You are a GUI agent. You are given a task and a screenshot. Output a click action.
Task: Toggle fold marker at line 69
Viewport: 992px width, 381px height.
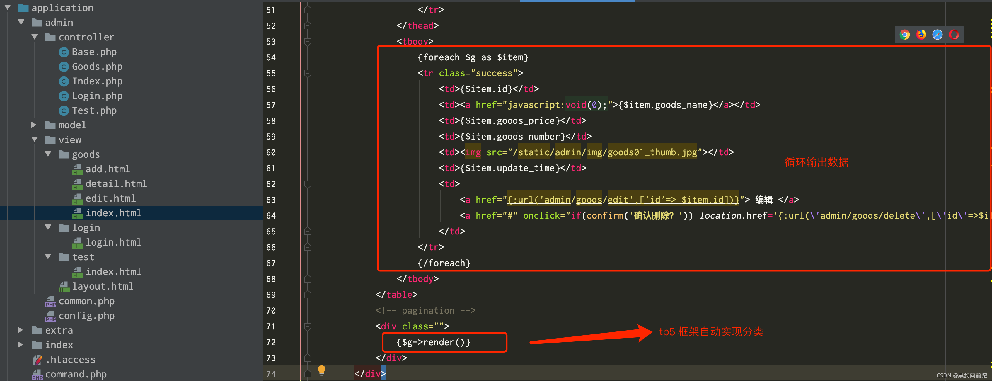[307, 294]
